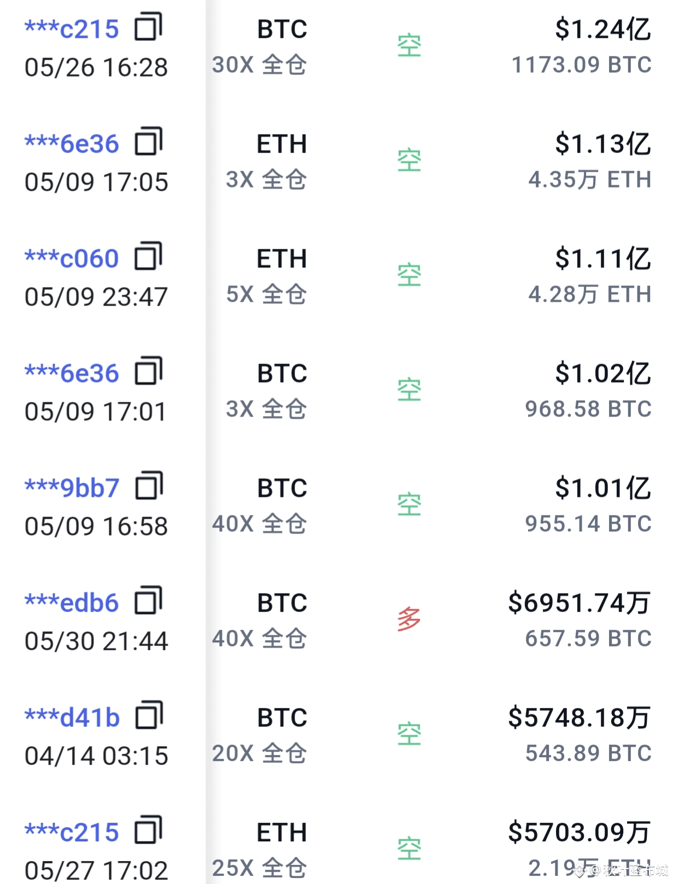Open trader ***9bb7 profile
The height and width of the screenshot is (884, 673).
click(72, 488)
